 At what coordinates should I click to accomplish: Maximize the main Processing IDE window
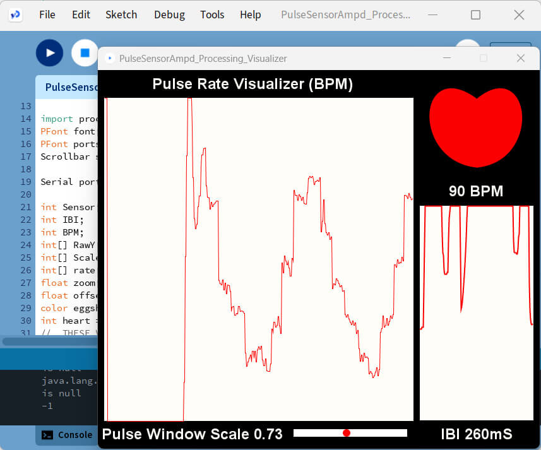pyautogui.click(x=475, y=15)
